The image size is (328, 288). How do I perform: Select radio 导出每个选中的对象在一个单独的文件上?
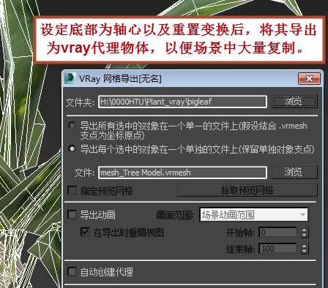coord(72,148)
